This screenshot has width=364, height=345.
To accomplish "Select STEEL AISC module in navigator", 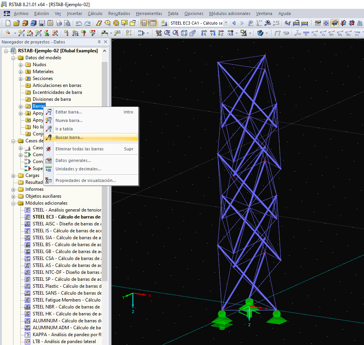I will click(65, 224).
